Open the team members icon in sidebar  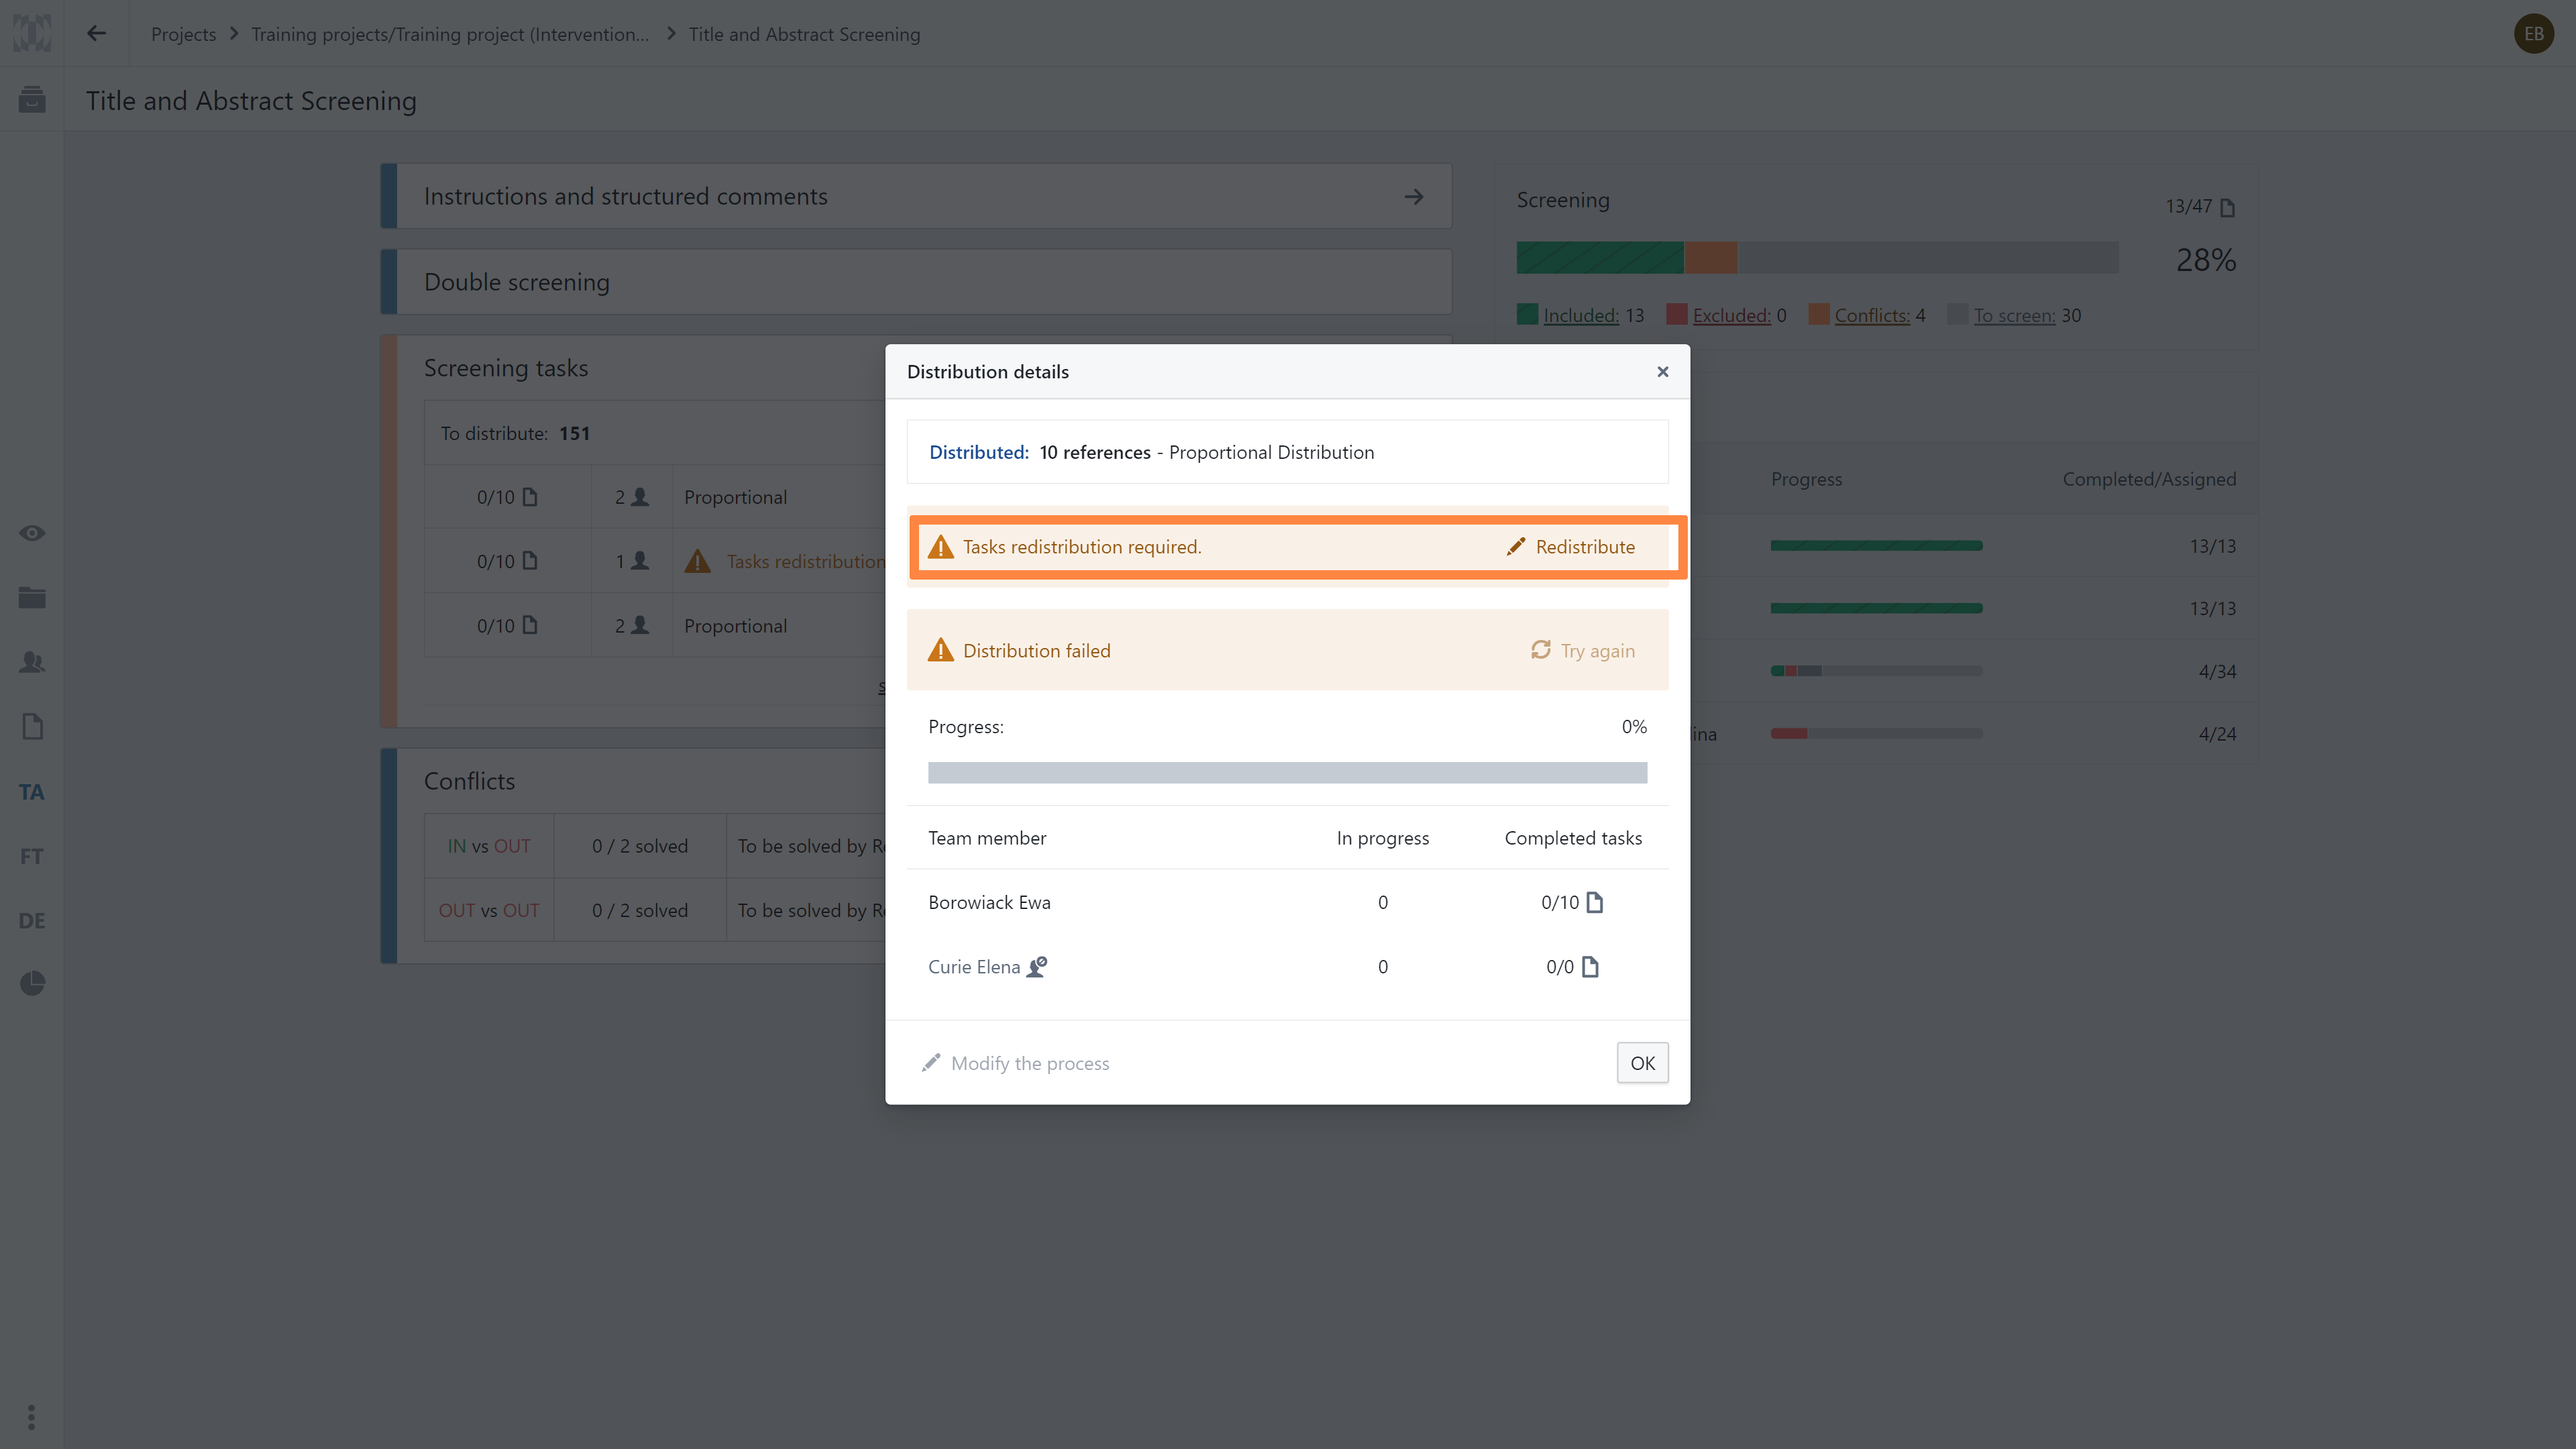click(32, 662)
